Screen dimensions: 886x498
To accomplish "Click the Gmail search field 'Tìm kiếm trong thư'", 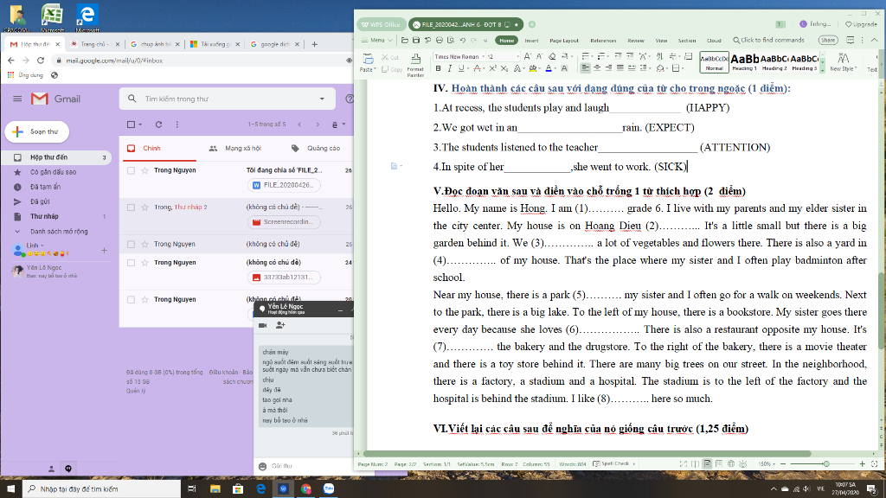I will [x=228, y=99].
